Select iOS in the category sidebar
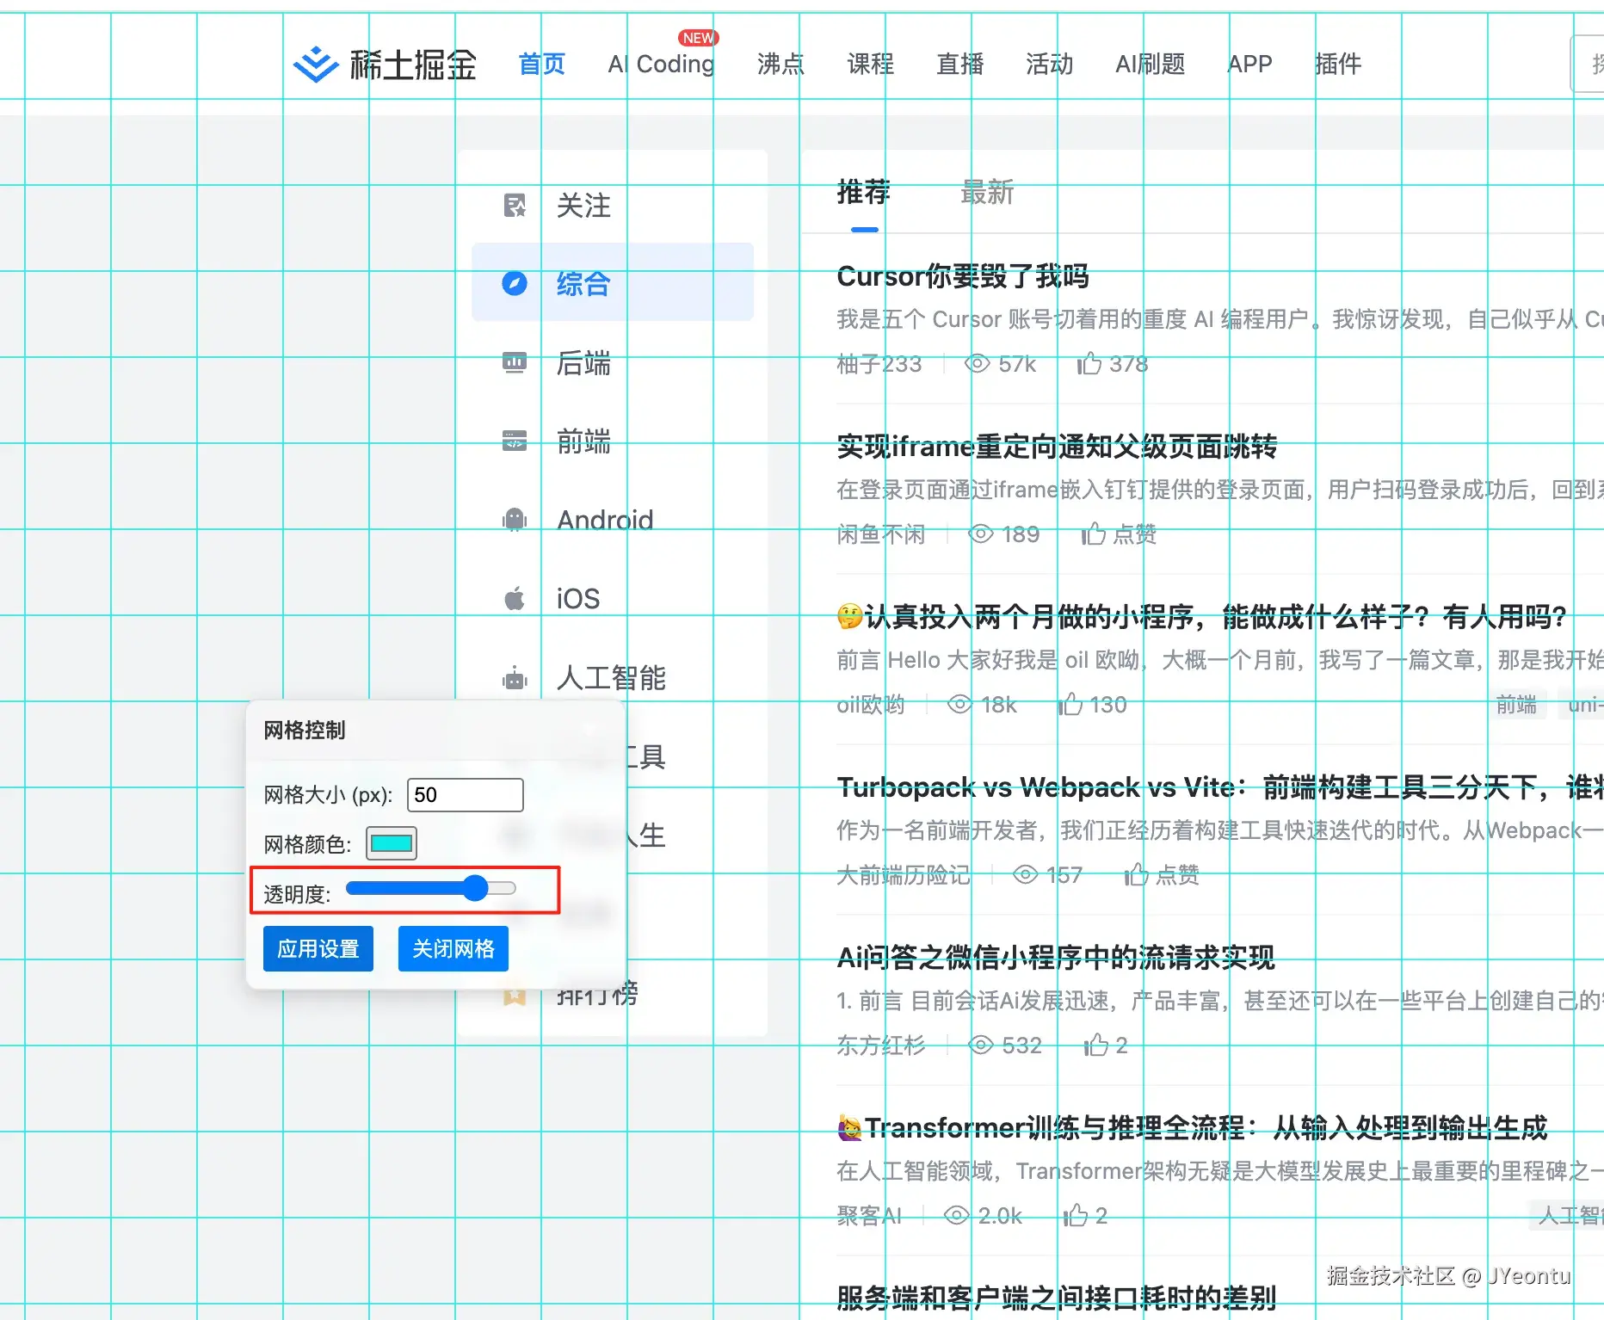This screenshot has height=1320, width=1604. [613, 598]
